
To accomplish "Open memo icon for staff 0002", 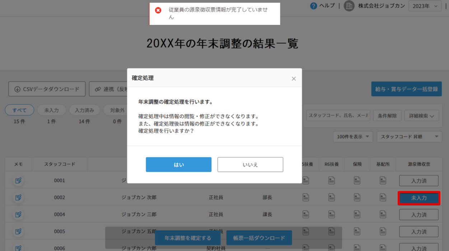I will pyautogui.click(x=18, y=197).
